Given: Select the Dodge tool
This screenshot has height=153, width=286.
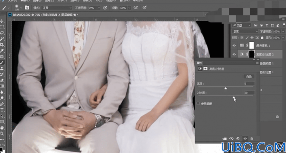Looking at the screenshot, I should (2, 98).
